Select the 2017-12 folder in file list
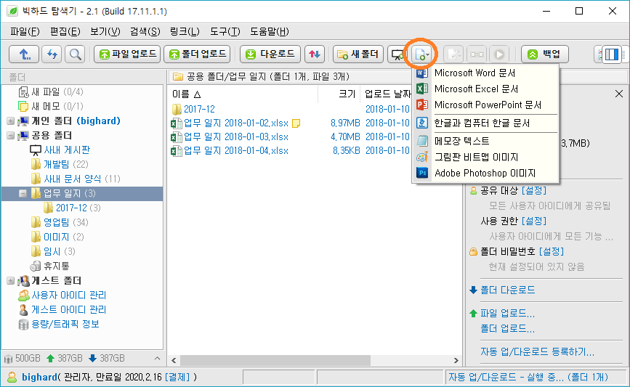This screenshot has width=630, height=387. 193,109
